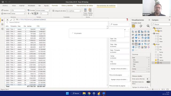This screenshot has height=96, width=171.
Task: Uncheck the Ventas measure checkbox
Action: (x=156, y=60)
